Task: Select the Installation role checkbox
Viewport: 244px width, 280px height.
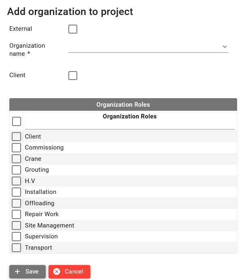Action: pos(17,192)
